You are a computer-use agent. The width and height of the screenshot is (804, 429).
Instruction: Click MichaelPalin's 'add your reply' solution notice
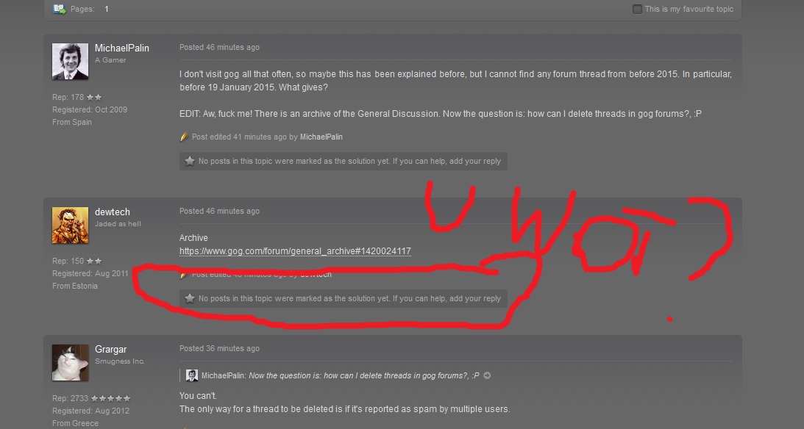tap(344, 162)
